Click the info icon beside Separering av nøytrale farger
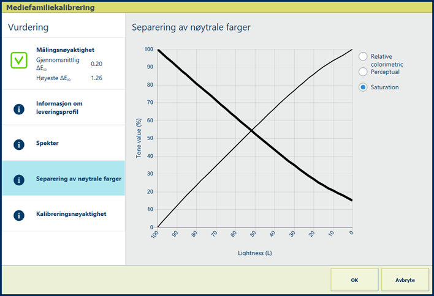 (x=19, y=180)
